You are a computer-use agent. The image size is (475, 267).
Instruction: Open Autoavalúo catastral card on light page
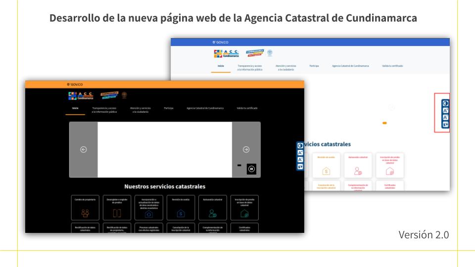click(x=358, y=165)
